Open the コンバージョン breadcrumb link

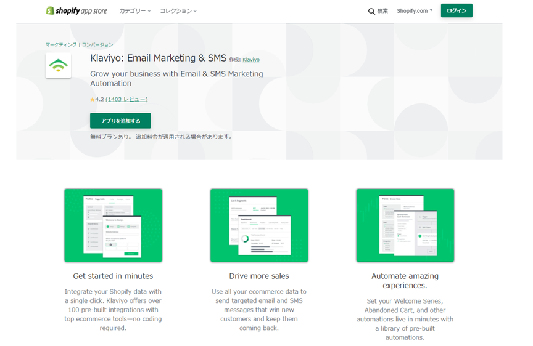click(x=97, y=45)
